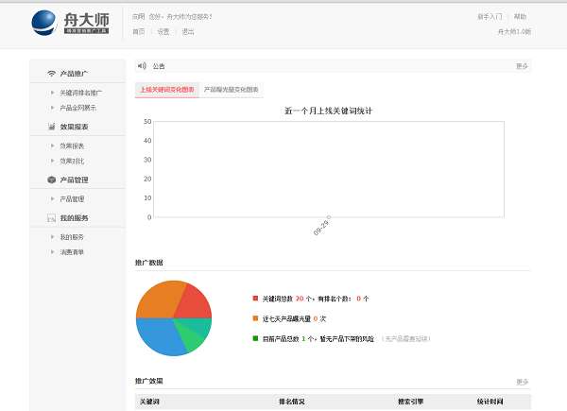Image resolution: width=567 pixels, height=411 pixels.
Task: Click the 舟大师 globe logo
Action: [44, 23]
